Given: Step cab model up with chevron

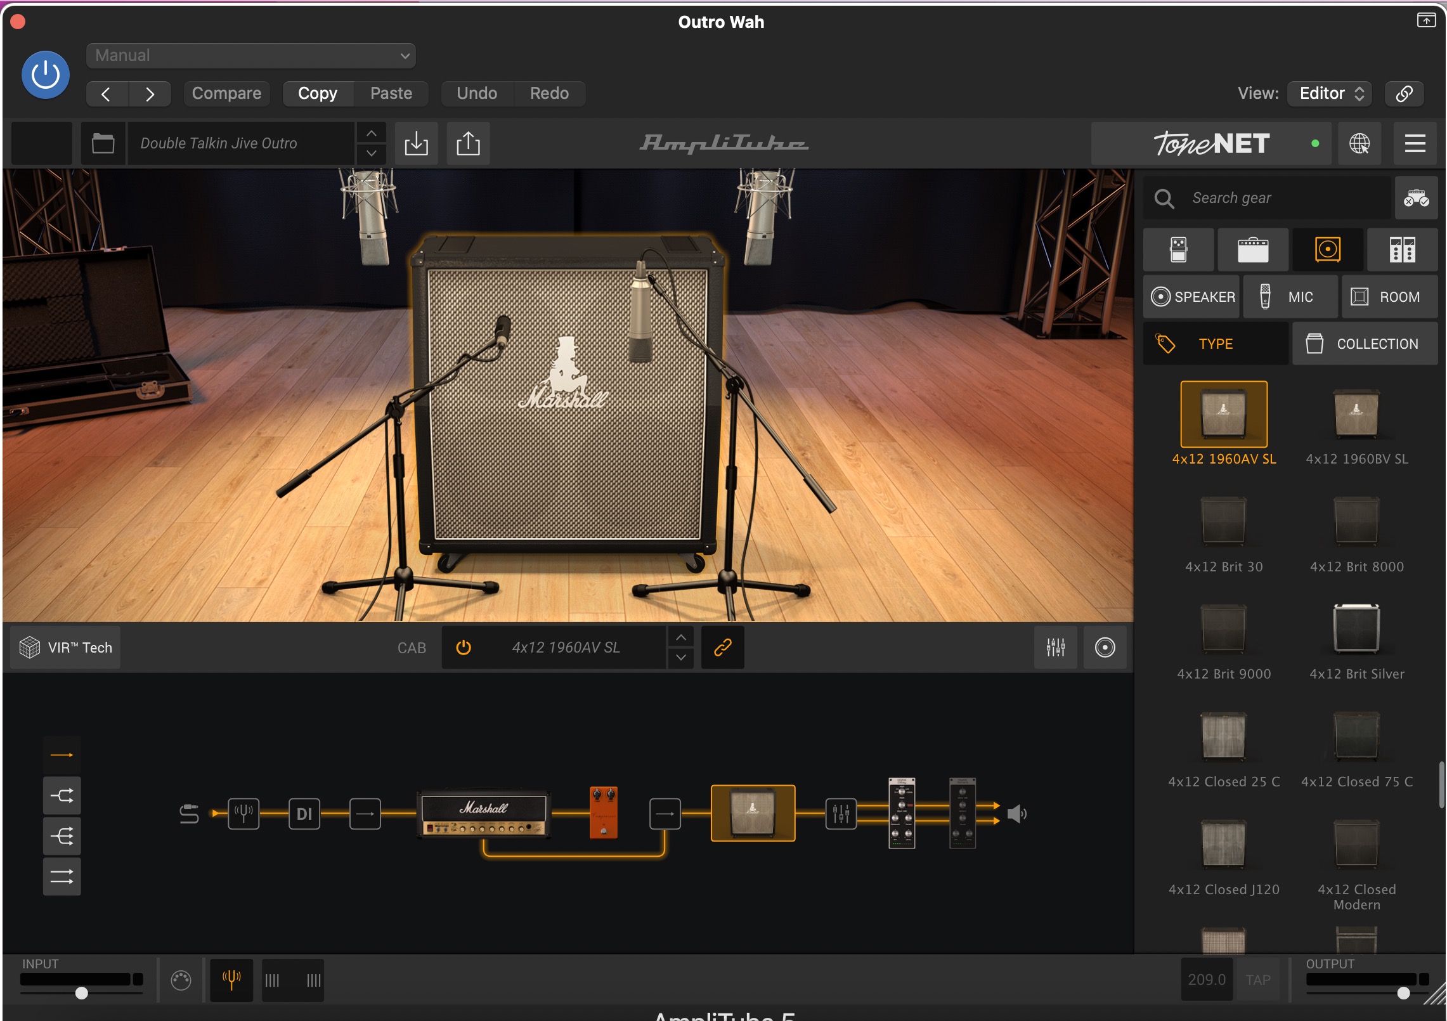Looking at the screenshot, I should 680,637.
